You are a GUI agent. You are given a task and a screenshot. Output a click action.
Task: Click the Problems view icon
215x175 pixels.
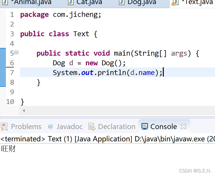tap(4, 127)
